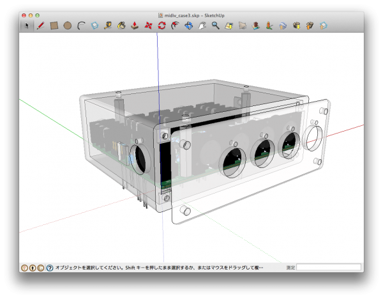Pick the Line pencil tool
The height and width of the screenshot is (299, 383).
(40, 26)
